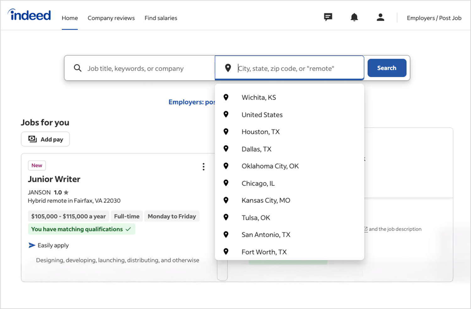Click the pin icon next to San Antonio, TX
This screenshot has width=471, height=309.
226,234
